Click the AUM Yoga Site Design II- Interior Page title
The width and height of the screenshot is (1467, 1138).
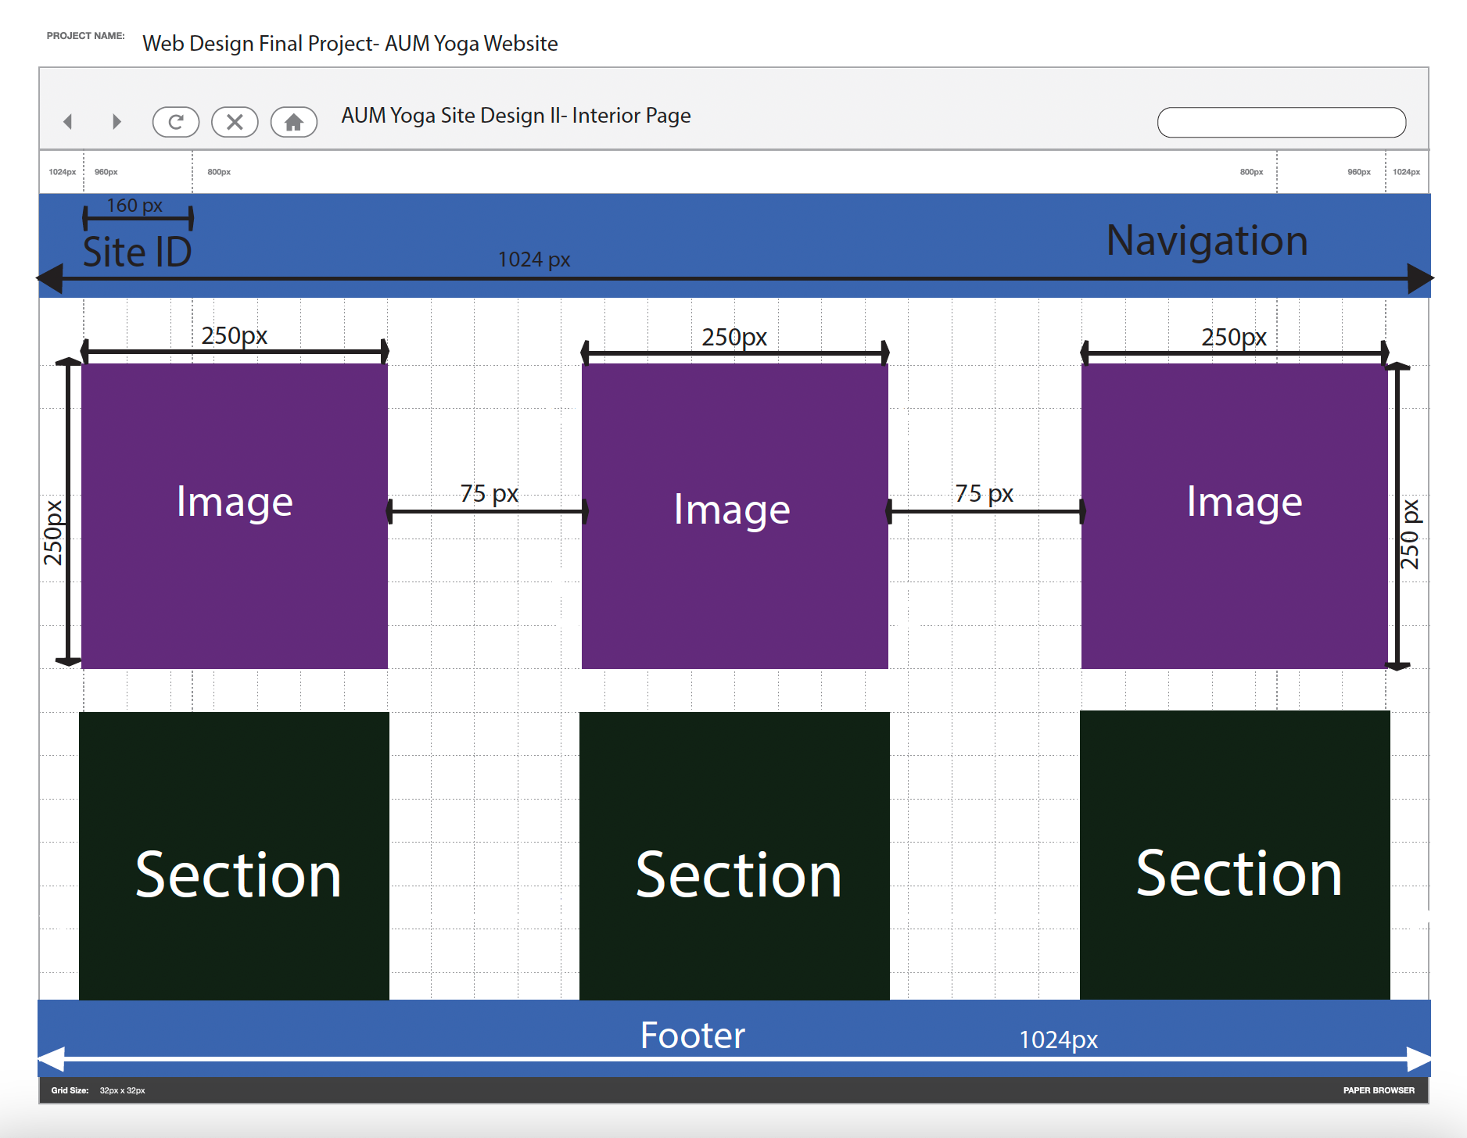pyautogui.click(x=516, y=116)
